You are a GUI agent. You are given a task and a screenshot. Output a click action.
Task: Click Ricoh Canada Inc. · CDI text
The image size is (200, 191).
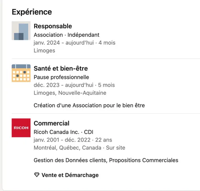pos(63,132)
